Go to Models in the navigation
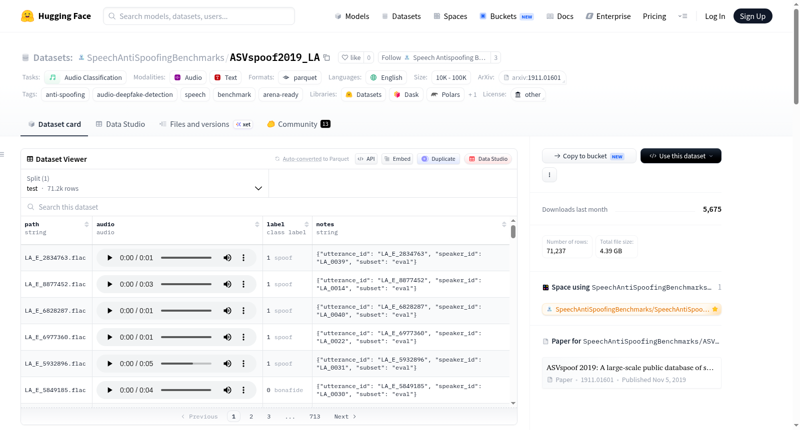Screen dimensions: 800x430 (352, 16)
